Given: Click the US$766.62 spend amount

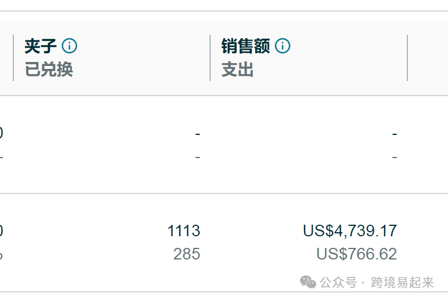Looking at the screenshot, I should (356, 254).
